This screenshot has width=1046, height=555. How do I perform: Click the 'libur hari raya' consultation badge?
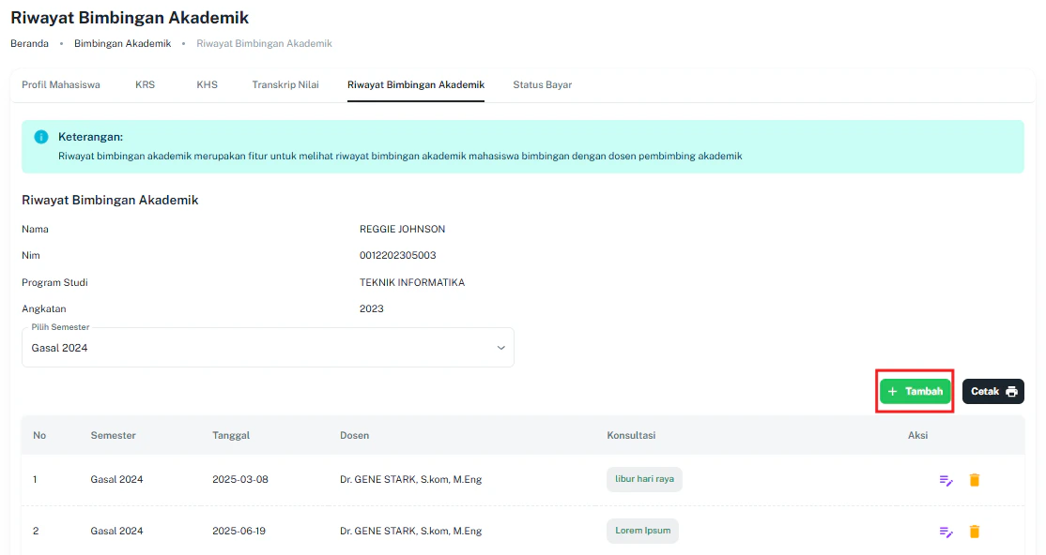pos(644,479)
